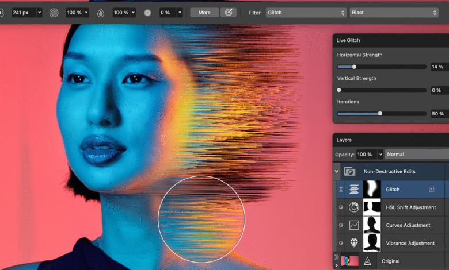Click the hardness 0 % field

(x=168, y=13)
